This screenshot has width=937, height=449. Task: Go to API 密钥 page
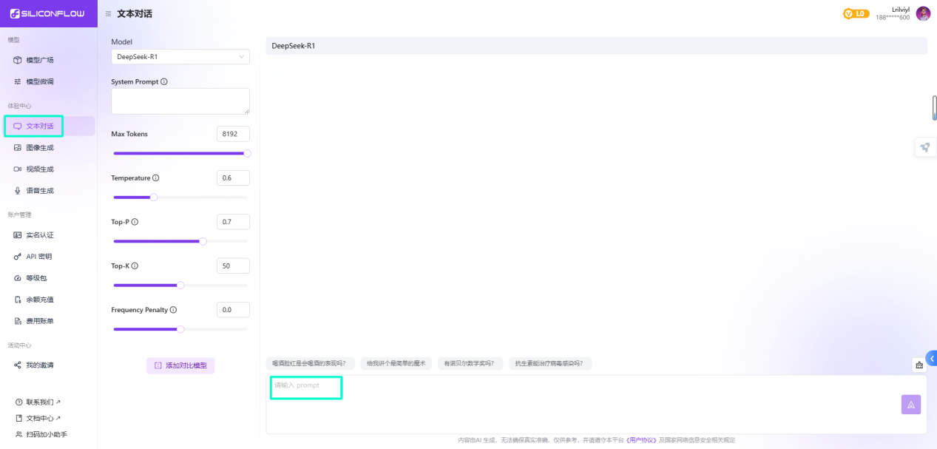point(38,257)
